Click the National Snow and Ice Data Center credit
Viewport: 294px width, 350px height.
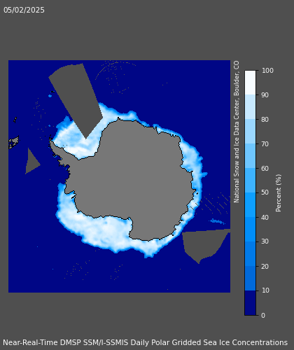tap(237, 132)
